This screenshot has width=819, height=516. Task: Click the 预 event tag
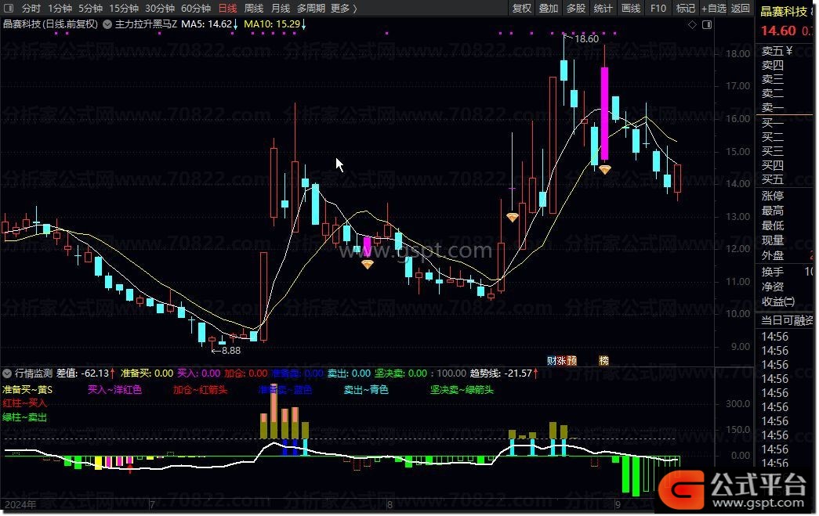[x=572, y=360]
